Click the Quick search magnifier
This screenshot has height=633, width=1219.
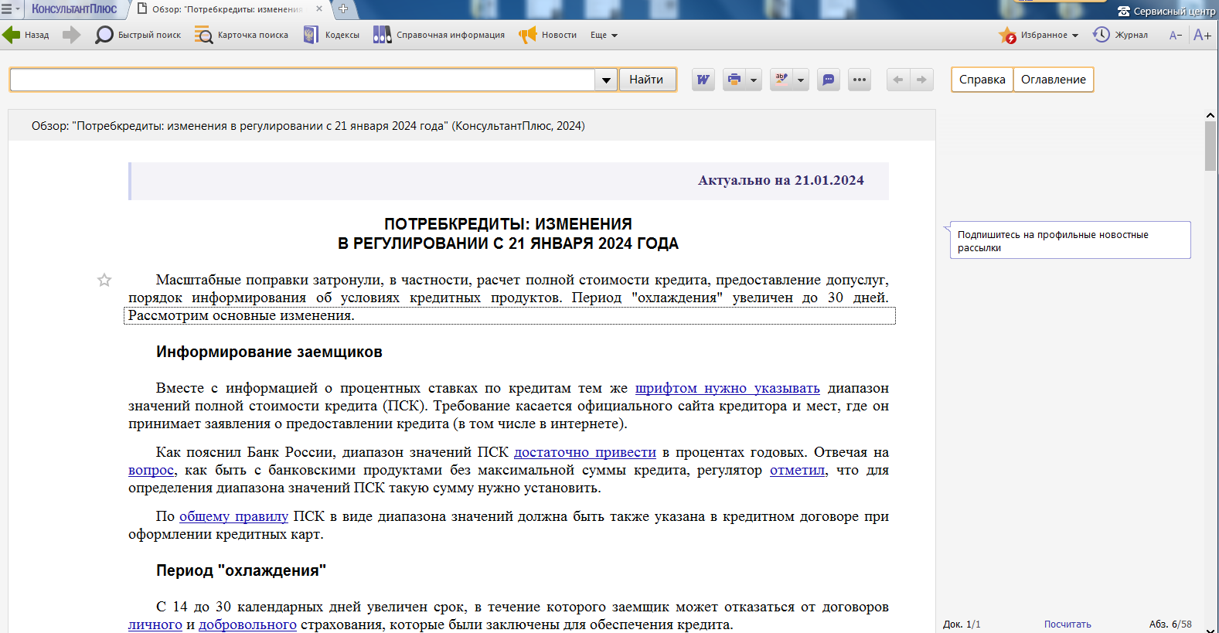(104, 35)
